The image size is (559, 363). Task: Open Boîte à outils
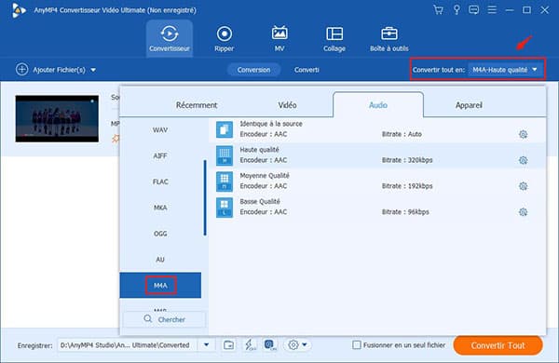tap(389, 38)
